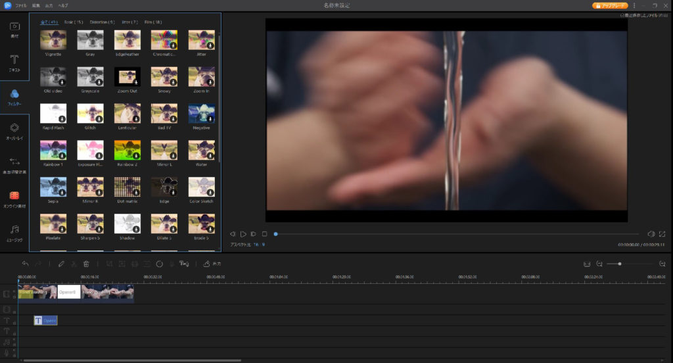
Task: Open the ファイル (File) menu
Action: coord(21,5)
